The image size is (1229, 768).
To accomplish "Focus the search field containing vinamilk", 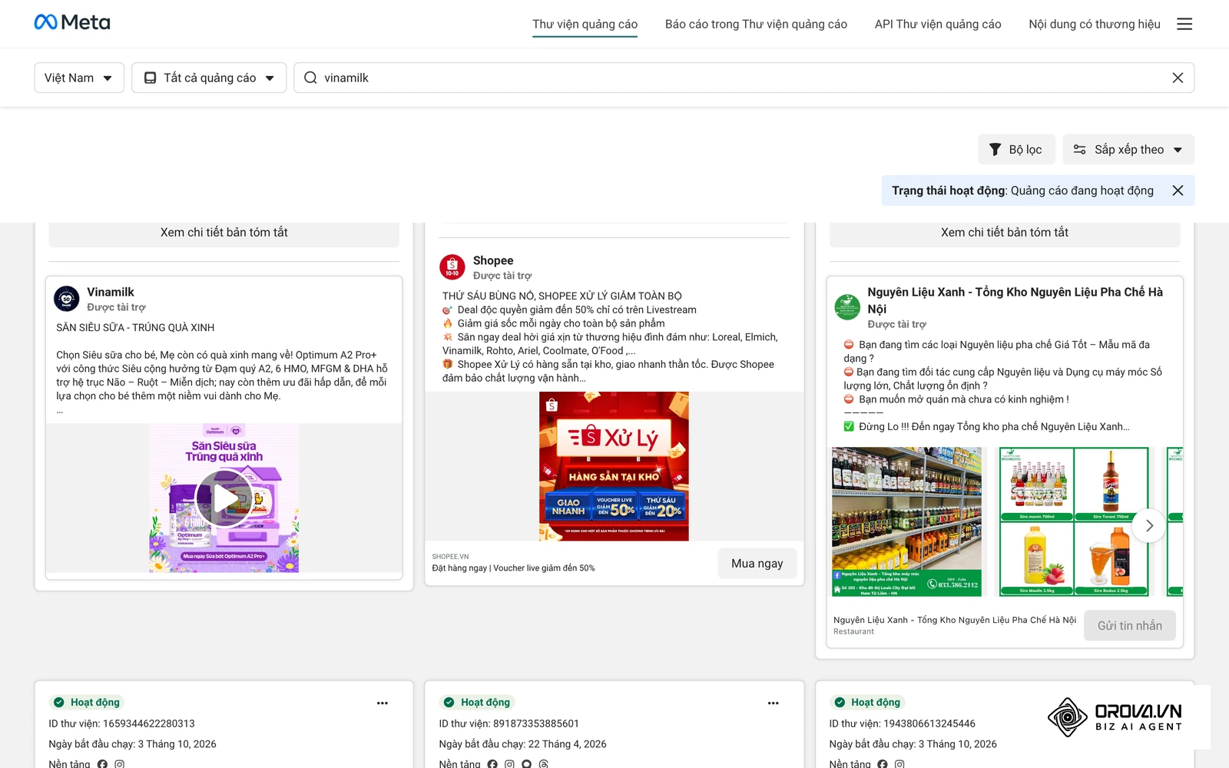I will pos(744,78).
